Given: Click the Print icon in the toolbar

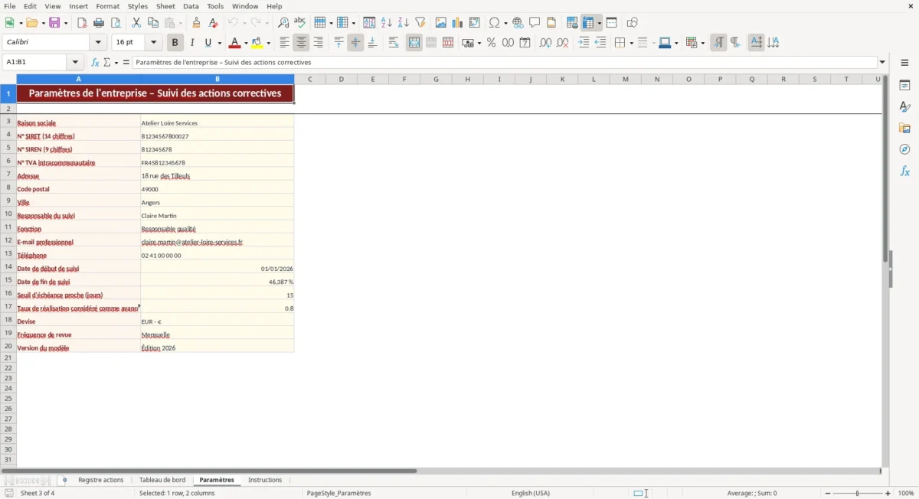Looking at the screenshot, I should pos(99,23).
